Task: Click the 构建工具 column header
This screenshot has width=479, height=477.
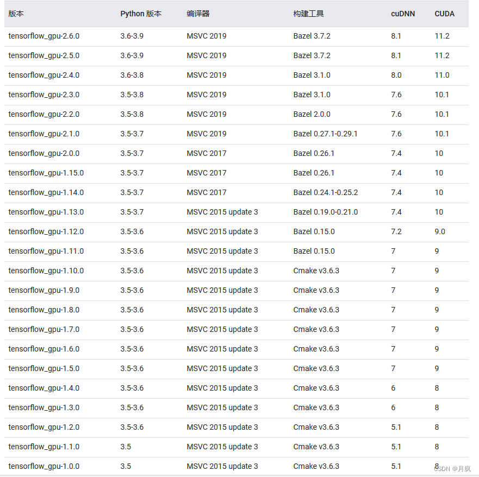Action: click(x=308, y=14)
